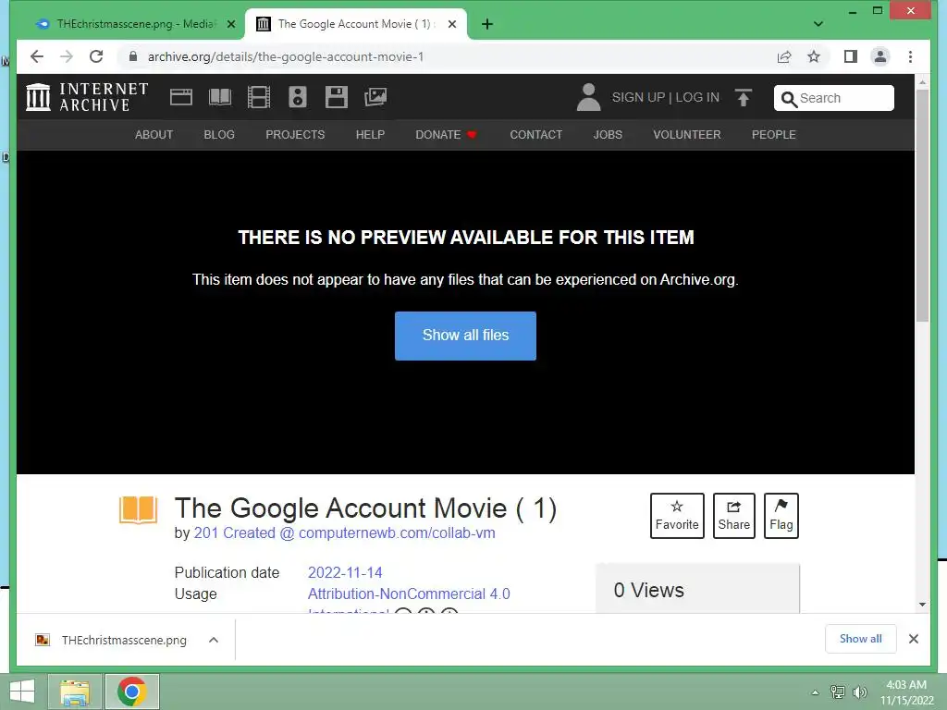Click the Upload arrow icon
Viewport: 947px width, 710px height.
pyautogui.click(x=744, y=97)
